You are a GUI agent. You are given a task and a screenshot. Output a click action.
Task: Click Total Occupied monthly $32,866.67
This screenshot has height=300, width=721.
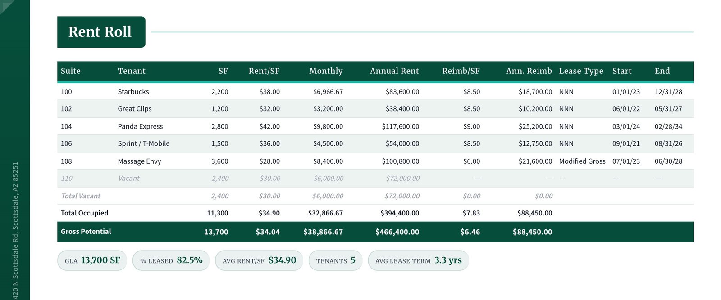[x=325, y=213]
